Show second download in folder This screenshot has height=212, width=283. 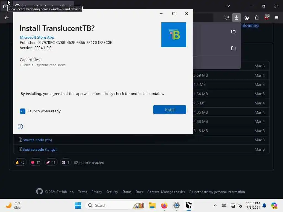coord(233,48)
